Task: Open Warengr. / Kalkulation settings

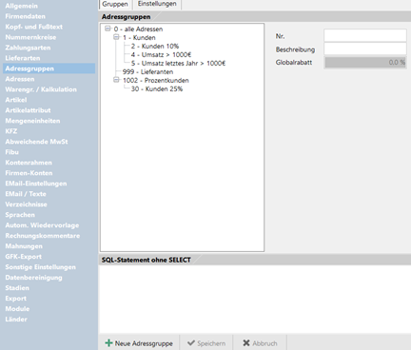Action: (x=41, y=89)
